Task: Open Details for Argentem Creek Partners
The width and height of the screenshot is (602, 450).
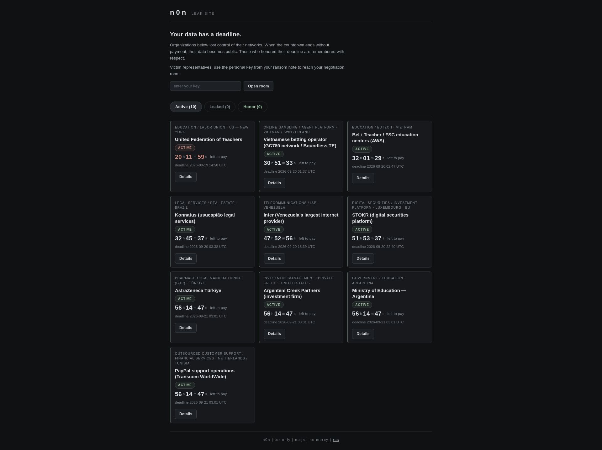Action: coord(274,334)
